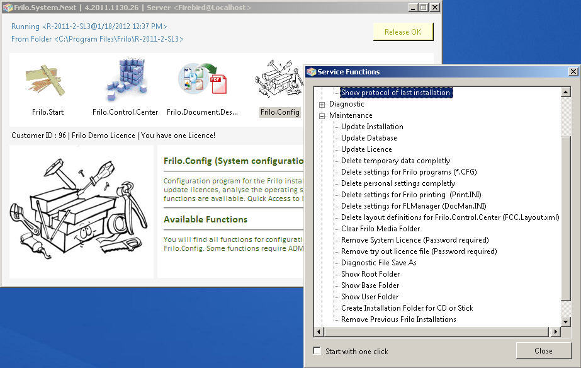This screenshot has width=581, height=368.
Task: Select Remove Previous Frilo Installations
Action: click(398, 319)
